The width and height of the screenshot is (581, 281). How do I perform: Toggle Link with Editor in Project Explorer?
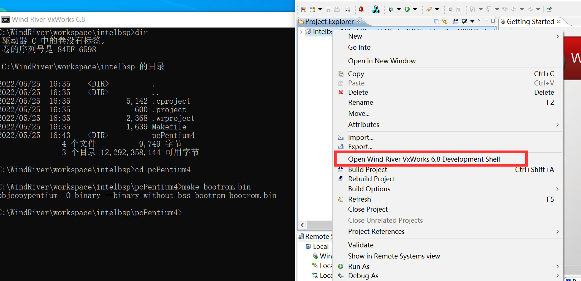[445, 21]
